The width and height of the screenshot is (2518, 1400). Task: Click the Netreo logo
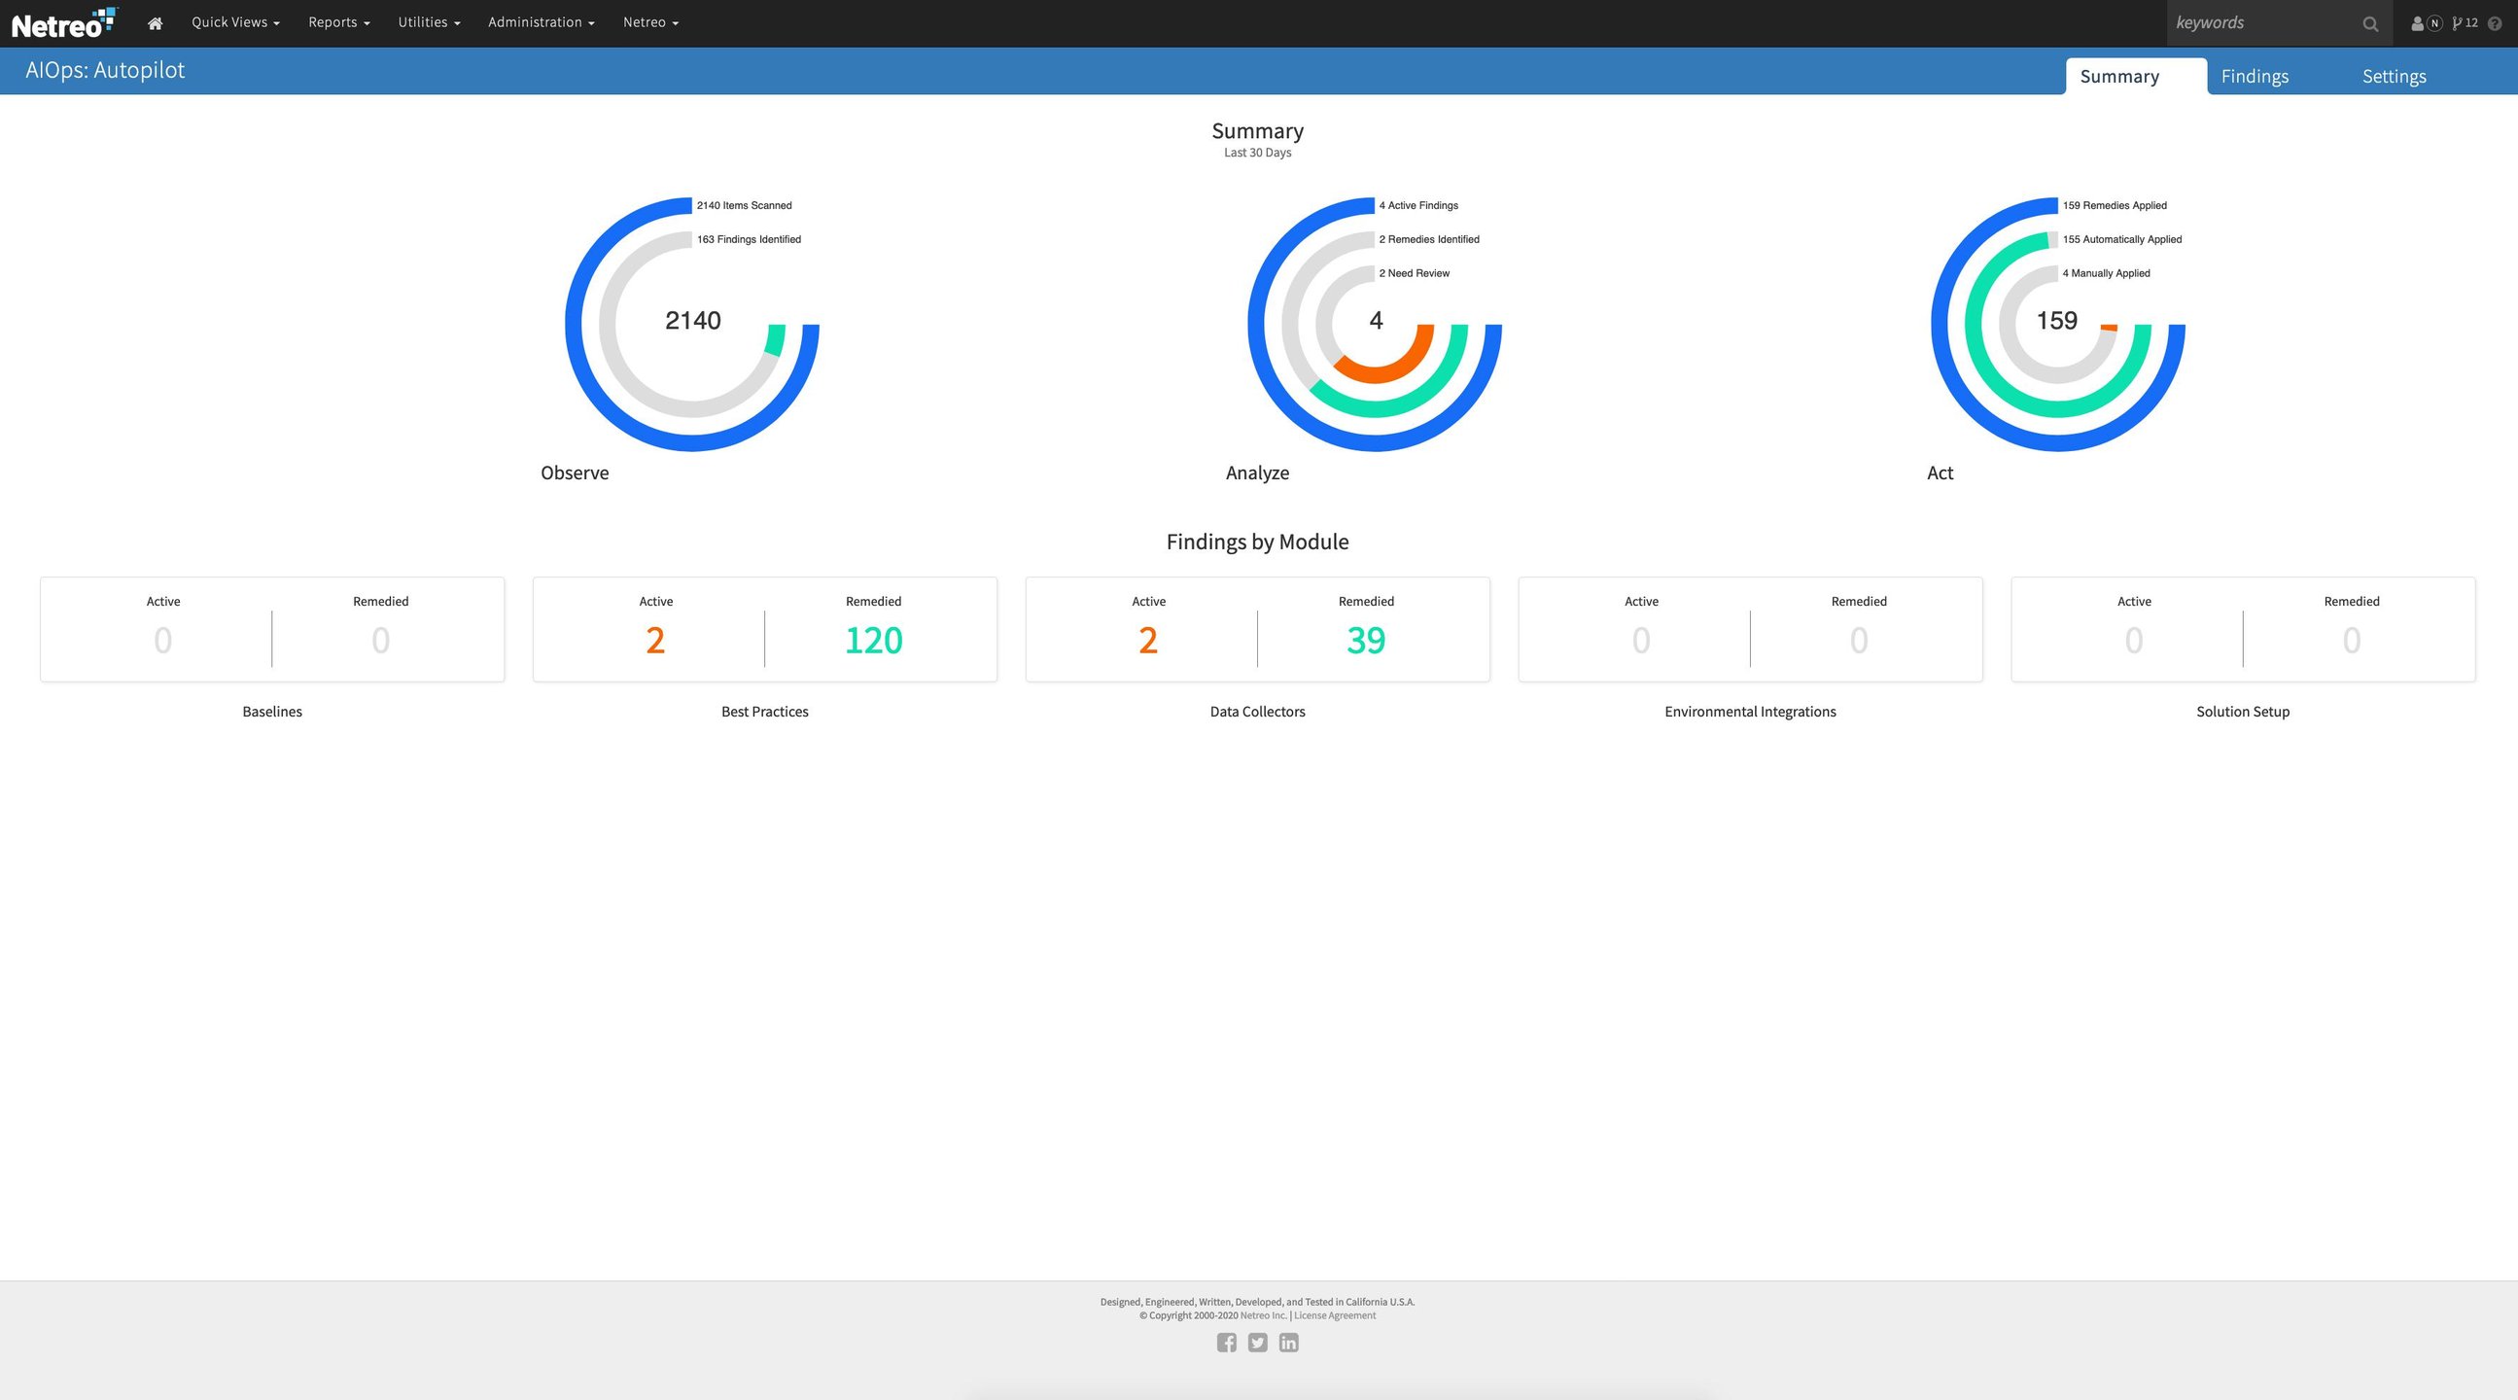click(63, 21)
